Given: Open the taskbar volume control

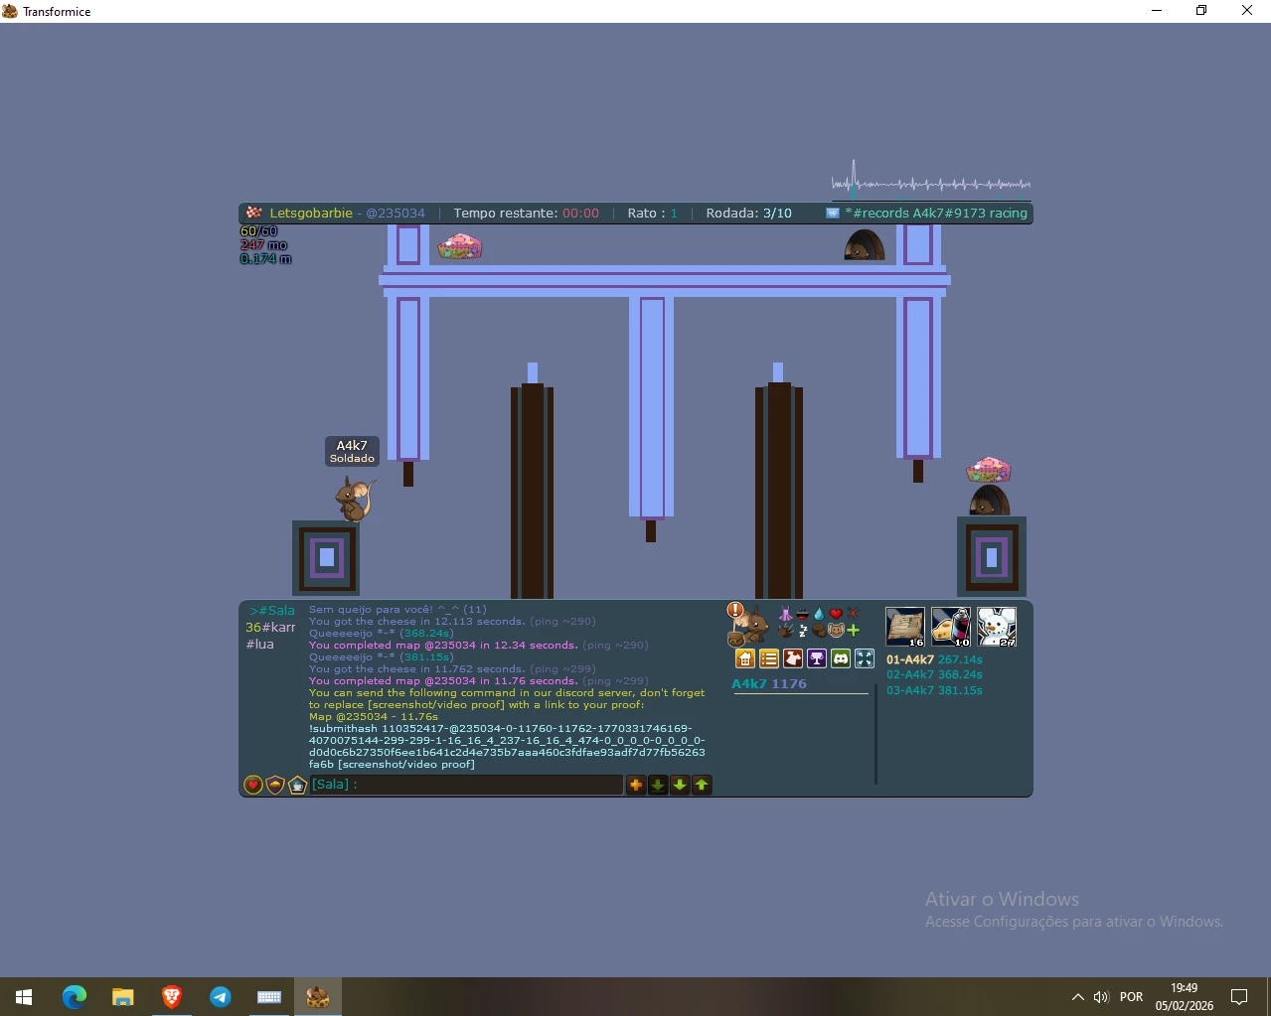Looking at the screenshot, I should click(1100, 997).
